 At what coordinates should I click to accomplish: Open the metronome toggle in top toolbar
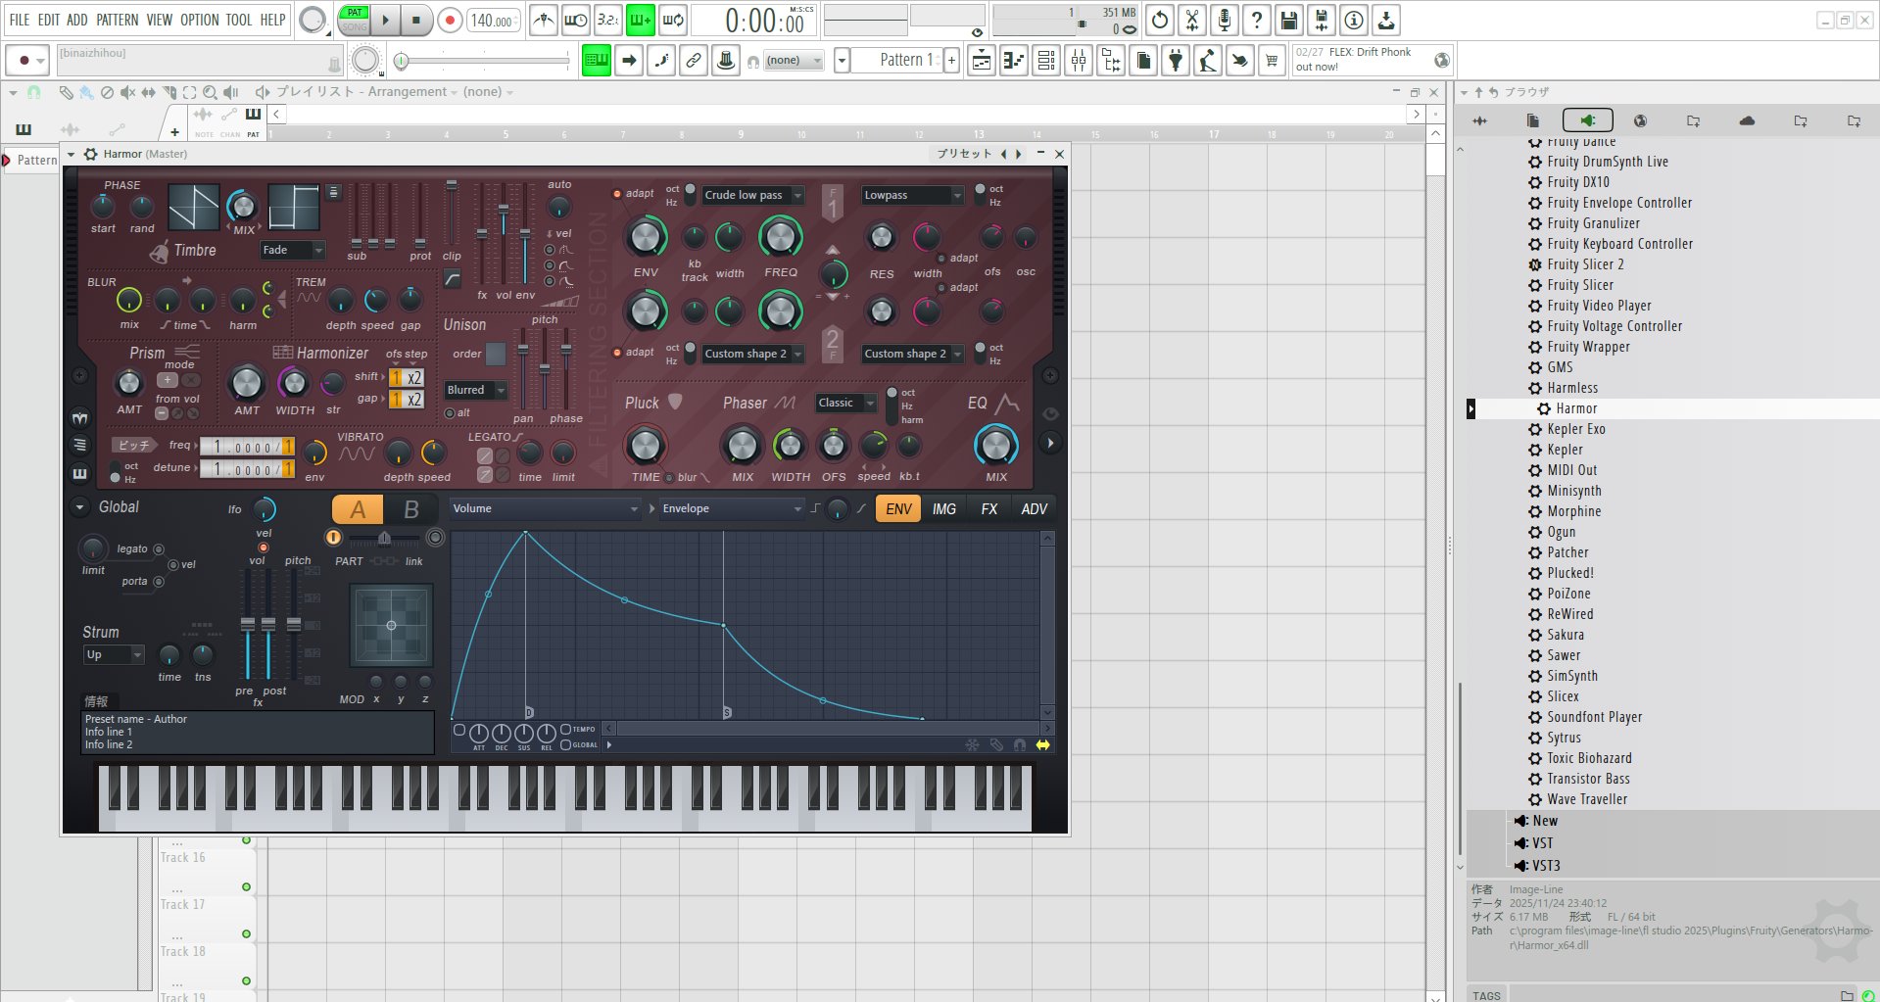544,20
